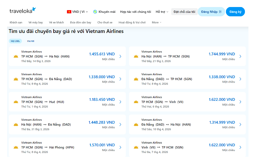260x160 pixels.
Task: Click the price 1.183.450 VND
Action: 102,100
